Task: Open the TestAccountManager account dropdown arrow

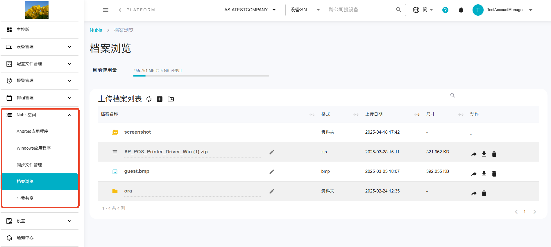Action: tap(531, 10)
